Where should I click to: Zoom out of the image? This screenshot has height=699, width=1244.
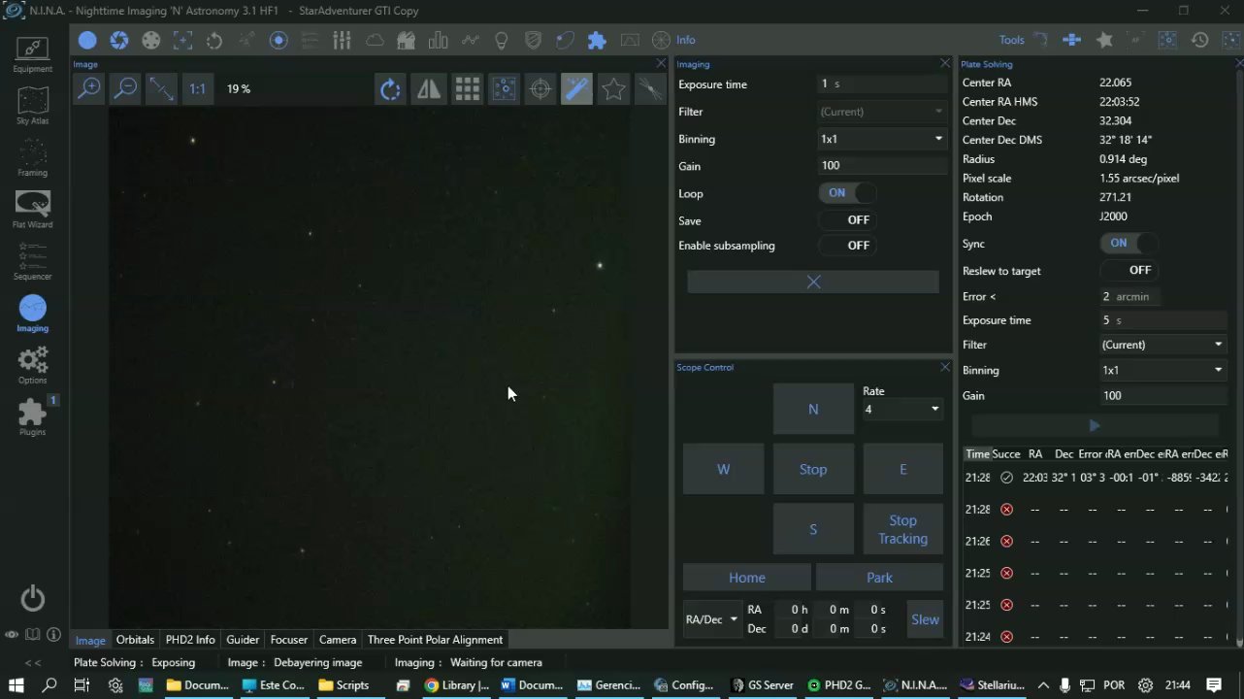click(125, 88)
